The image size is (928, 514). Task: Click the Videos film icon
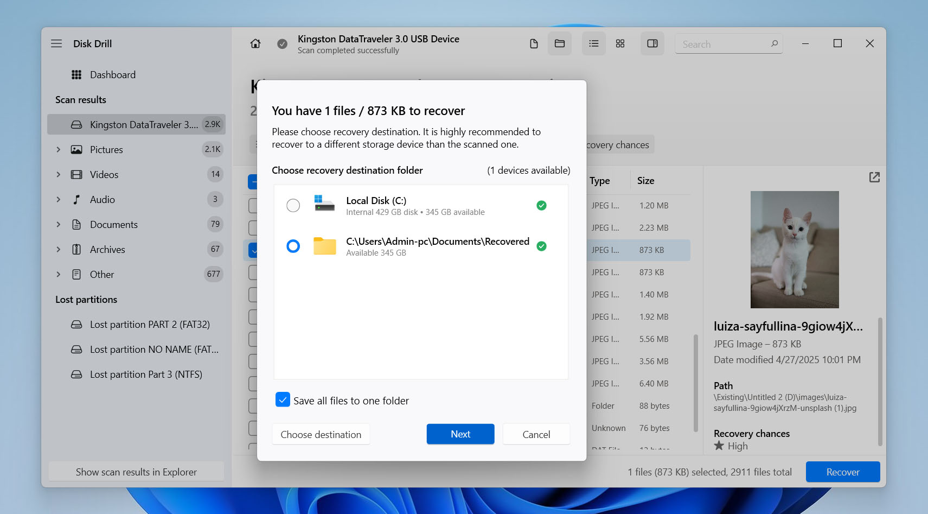click(x=76, y=175)
